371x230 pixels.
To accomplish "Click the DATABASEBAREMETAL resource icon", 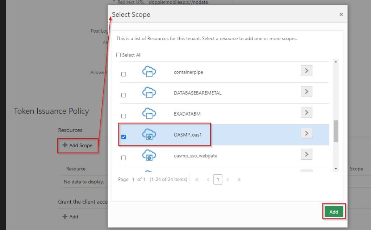I will [150, 93].
